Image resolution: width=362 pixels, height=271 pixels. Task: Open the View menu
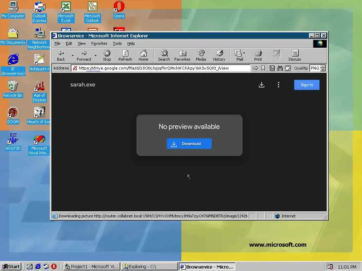(82, 43)
